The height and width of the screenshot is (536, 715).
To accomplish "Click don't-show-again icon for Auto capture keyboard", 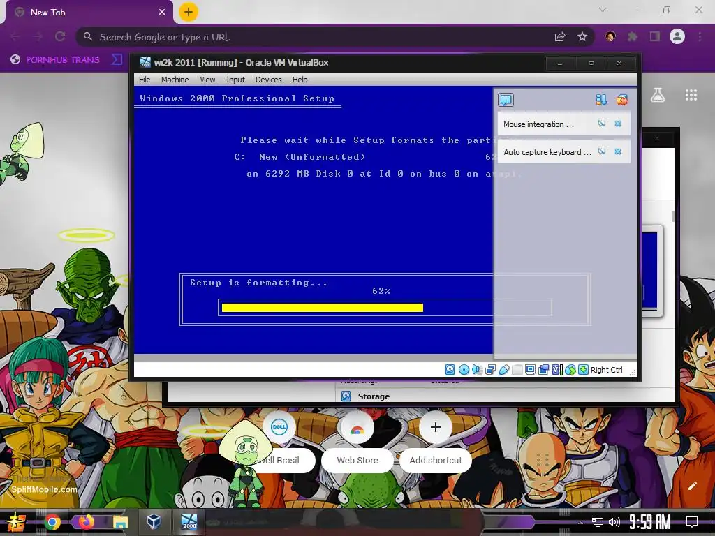I will click(x=602, y=151).
